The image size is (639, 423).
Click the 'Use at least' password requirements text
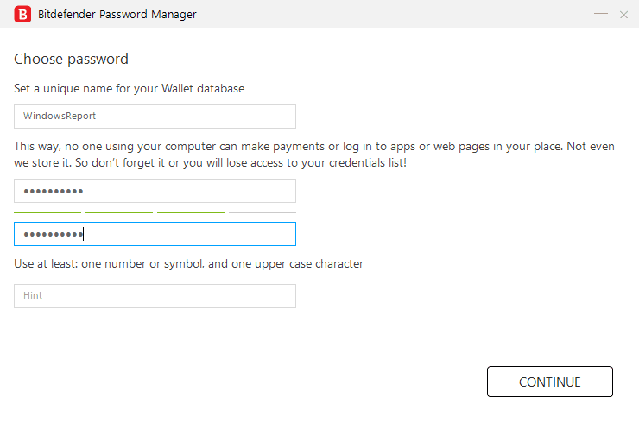(188, 263)
